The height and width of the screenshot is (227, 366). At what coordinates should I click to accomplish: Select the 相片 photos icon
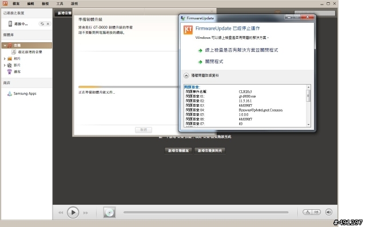10,58
